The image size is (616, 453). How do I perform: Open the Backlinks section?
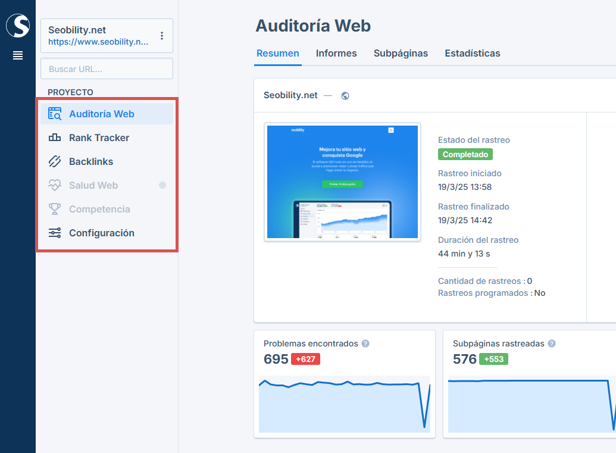click(107, 161)
